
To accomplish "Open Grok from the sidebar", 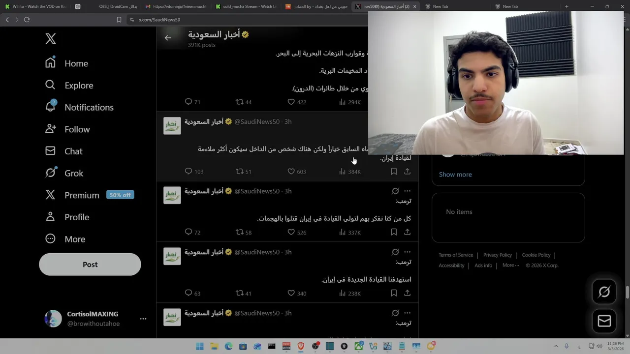I will (64, 173).
